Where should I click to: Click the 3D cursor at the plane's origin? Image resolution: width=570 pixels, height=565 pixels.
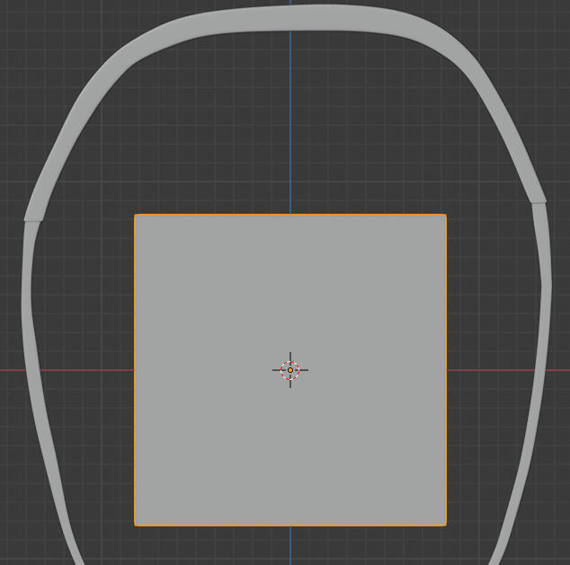click(x=290, y=370)
